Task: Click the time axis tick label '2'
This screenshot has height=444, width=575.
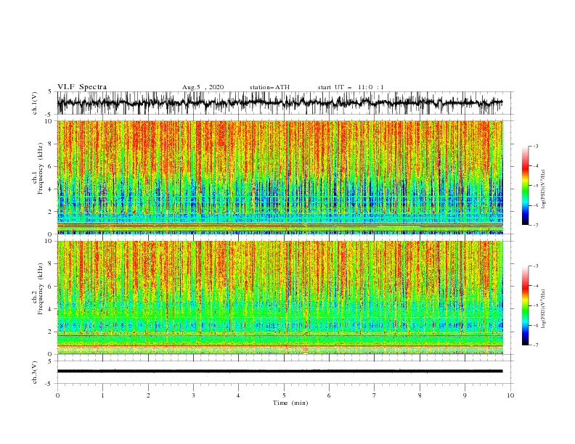Action: tap(148, 395)
